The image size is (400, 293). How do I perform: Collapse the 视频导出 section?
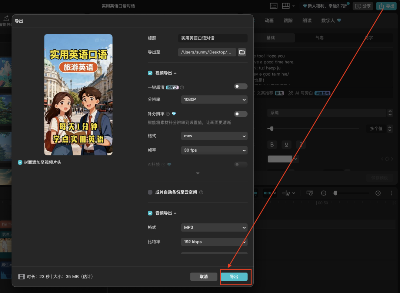click(174, 73)
